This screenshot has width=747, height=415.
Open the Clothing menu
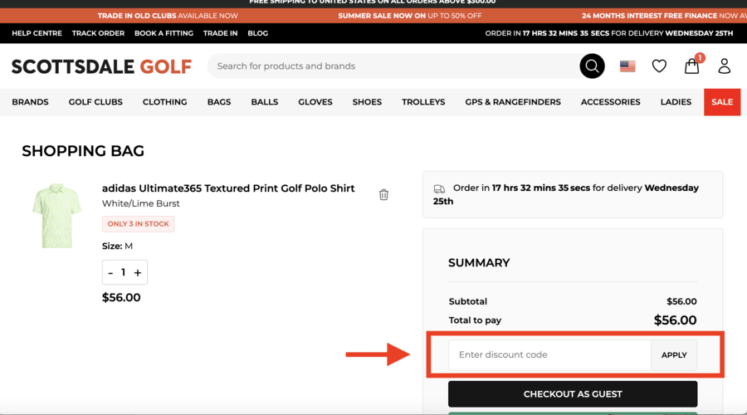(x=165, y=102)
